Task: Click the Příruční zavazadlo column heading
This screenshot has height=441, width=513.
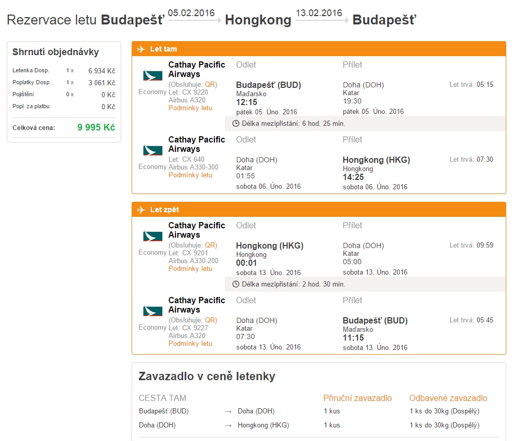Action: (x=357, y=398)
